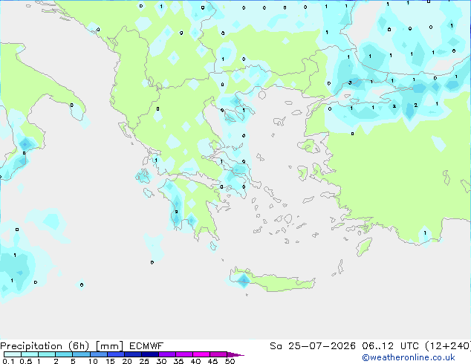This screenshot has width=471, height=364.
Task: Select the 0.5–1 mm legend color box
Action: pyautogui.click(x=30, y=354)
